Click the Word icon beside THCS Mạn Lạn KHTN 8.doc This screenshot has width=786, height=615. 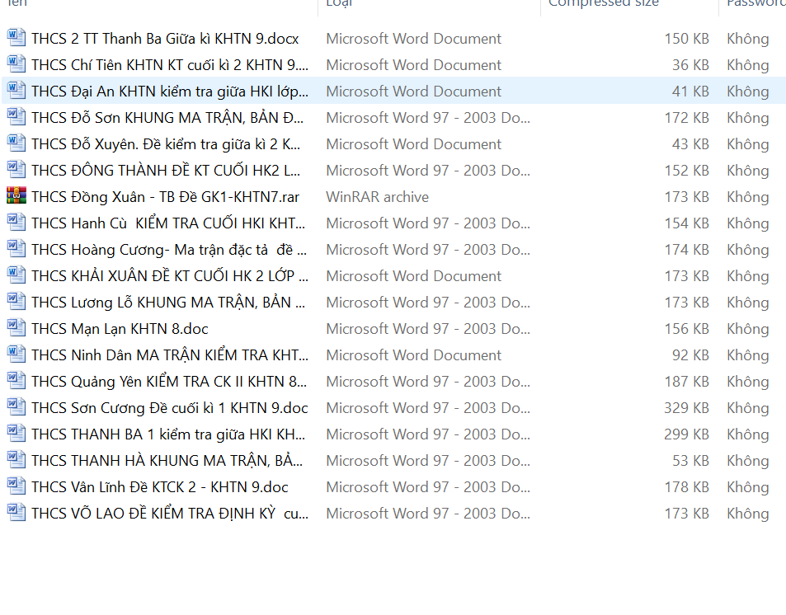click(x=16, y=329)
